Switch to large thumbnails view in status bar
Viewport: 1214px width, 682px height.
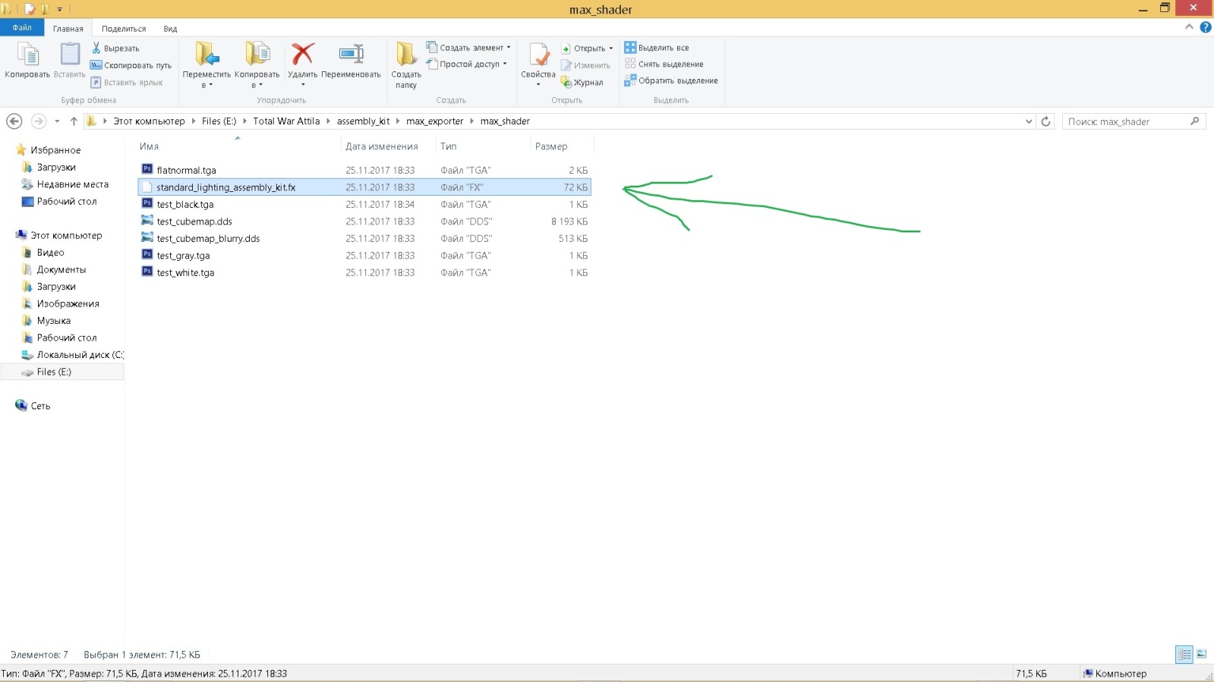[x=1201, y=654]
